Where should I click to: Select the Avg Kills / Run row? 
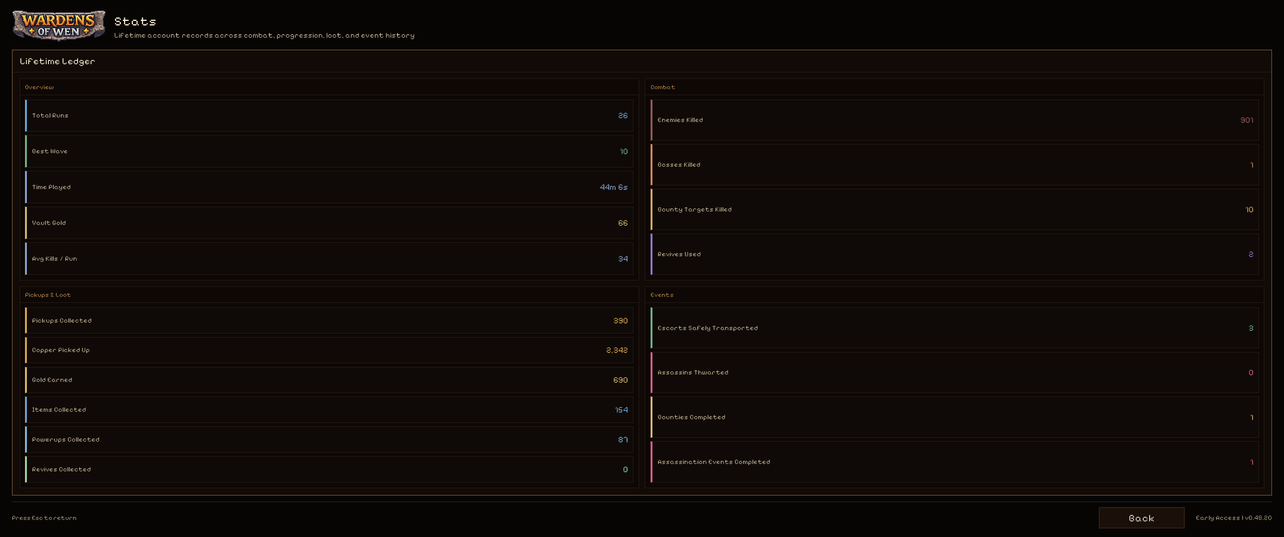click(329, 259)
